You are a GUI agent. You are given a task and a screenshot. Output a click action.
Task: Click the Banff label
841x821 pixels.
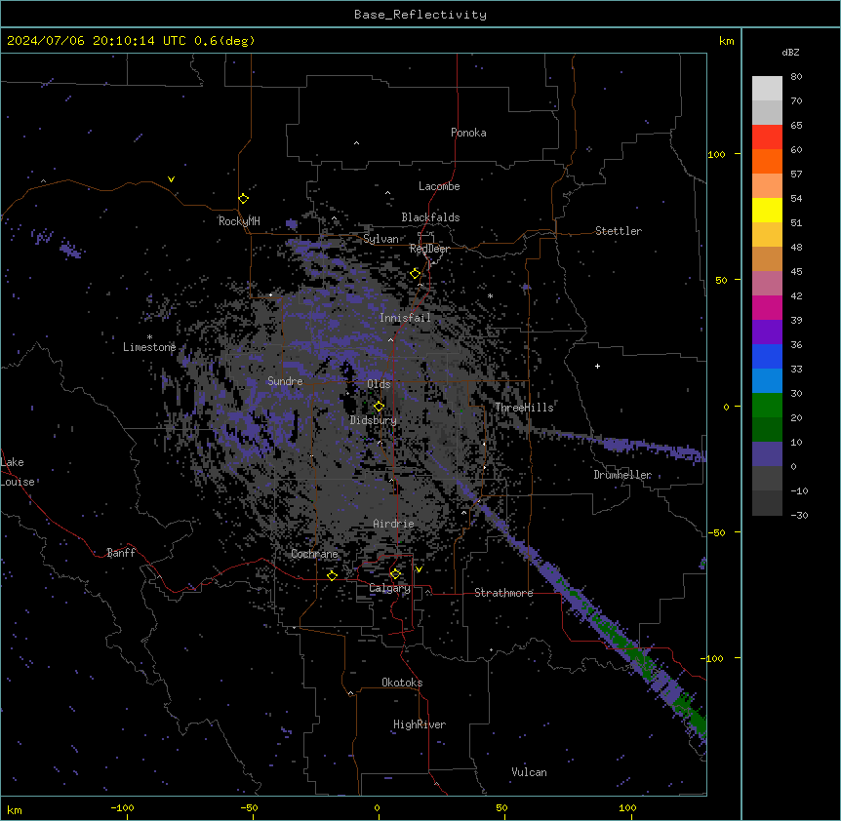121,553
